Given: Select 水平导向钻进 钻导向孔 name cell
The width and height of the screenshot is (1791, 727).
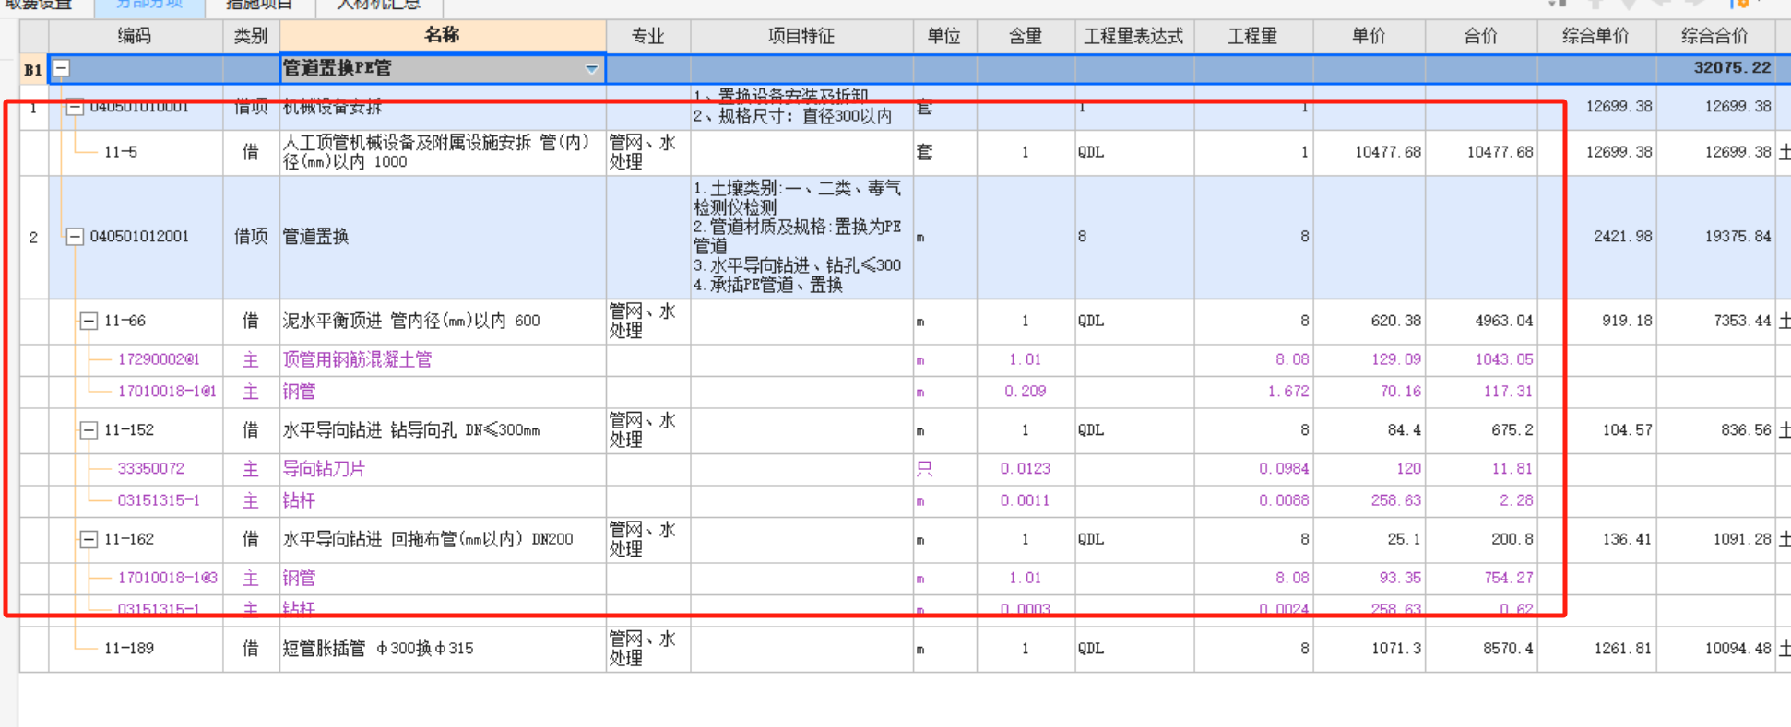Looking at the screenshot, I should (443, 430).
